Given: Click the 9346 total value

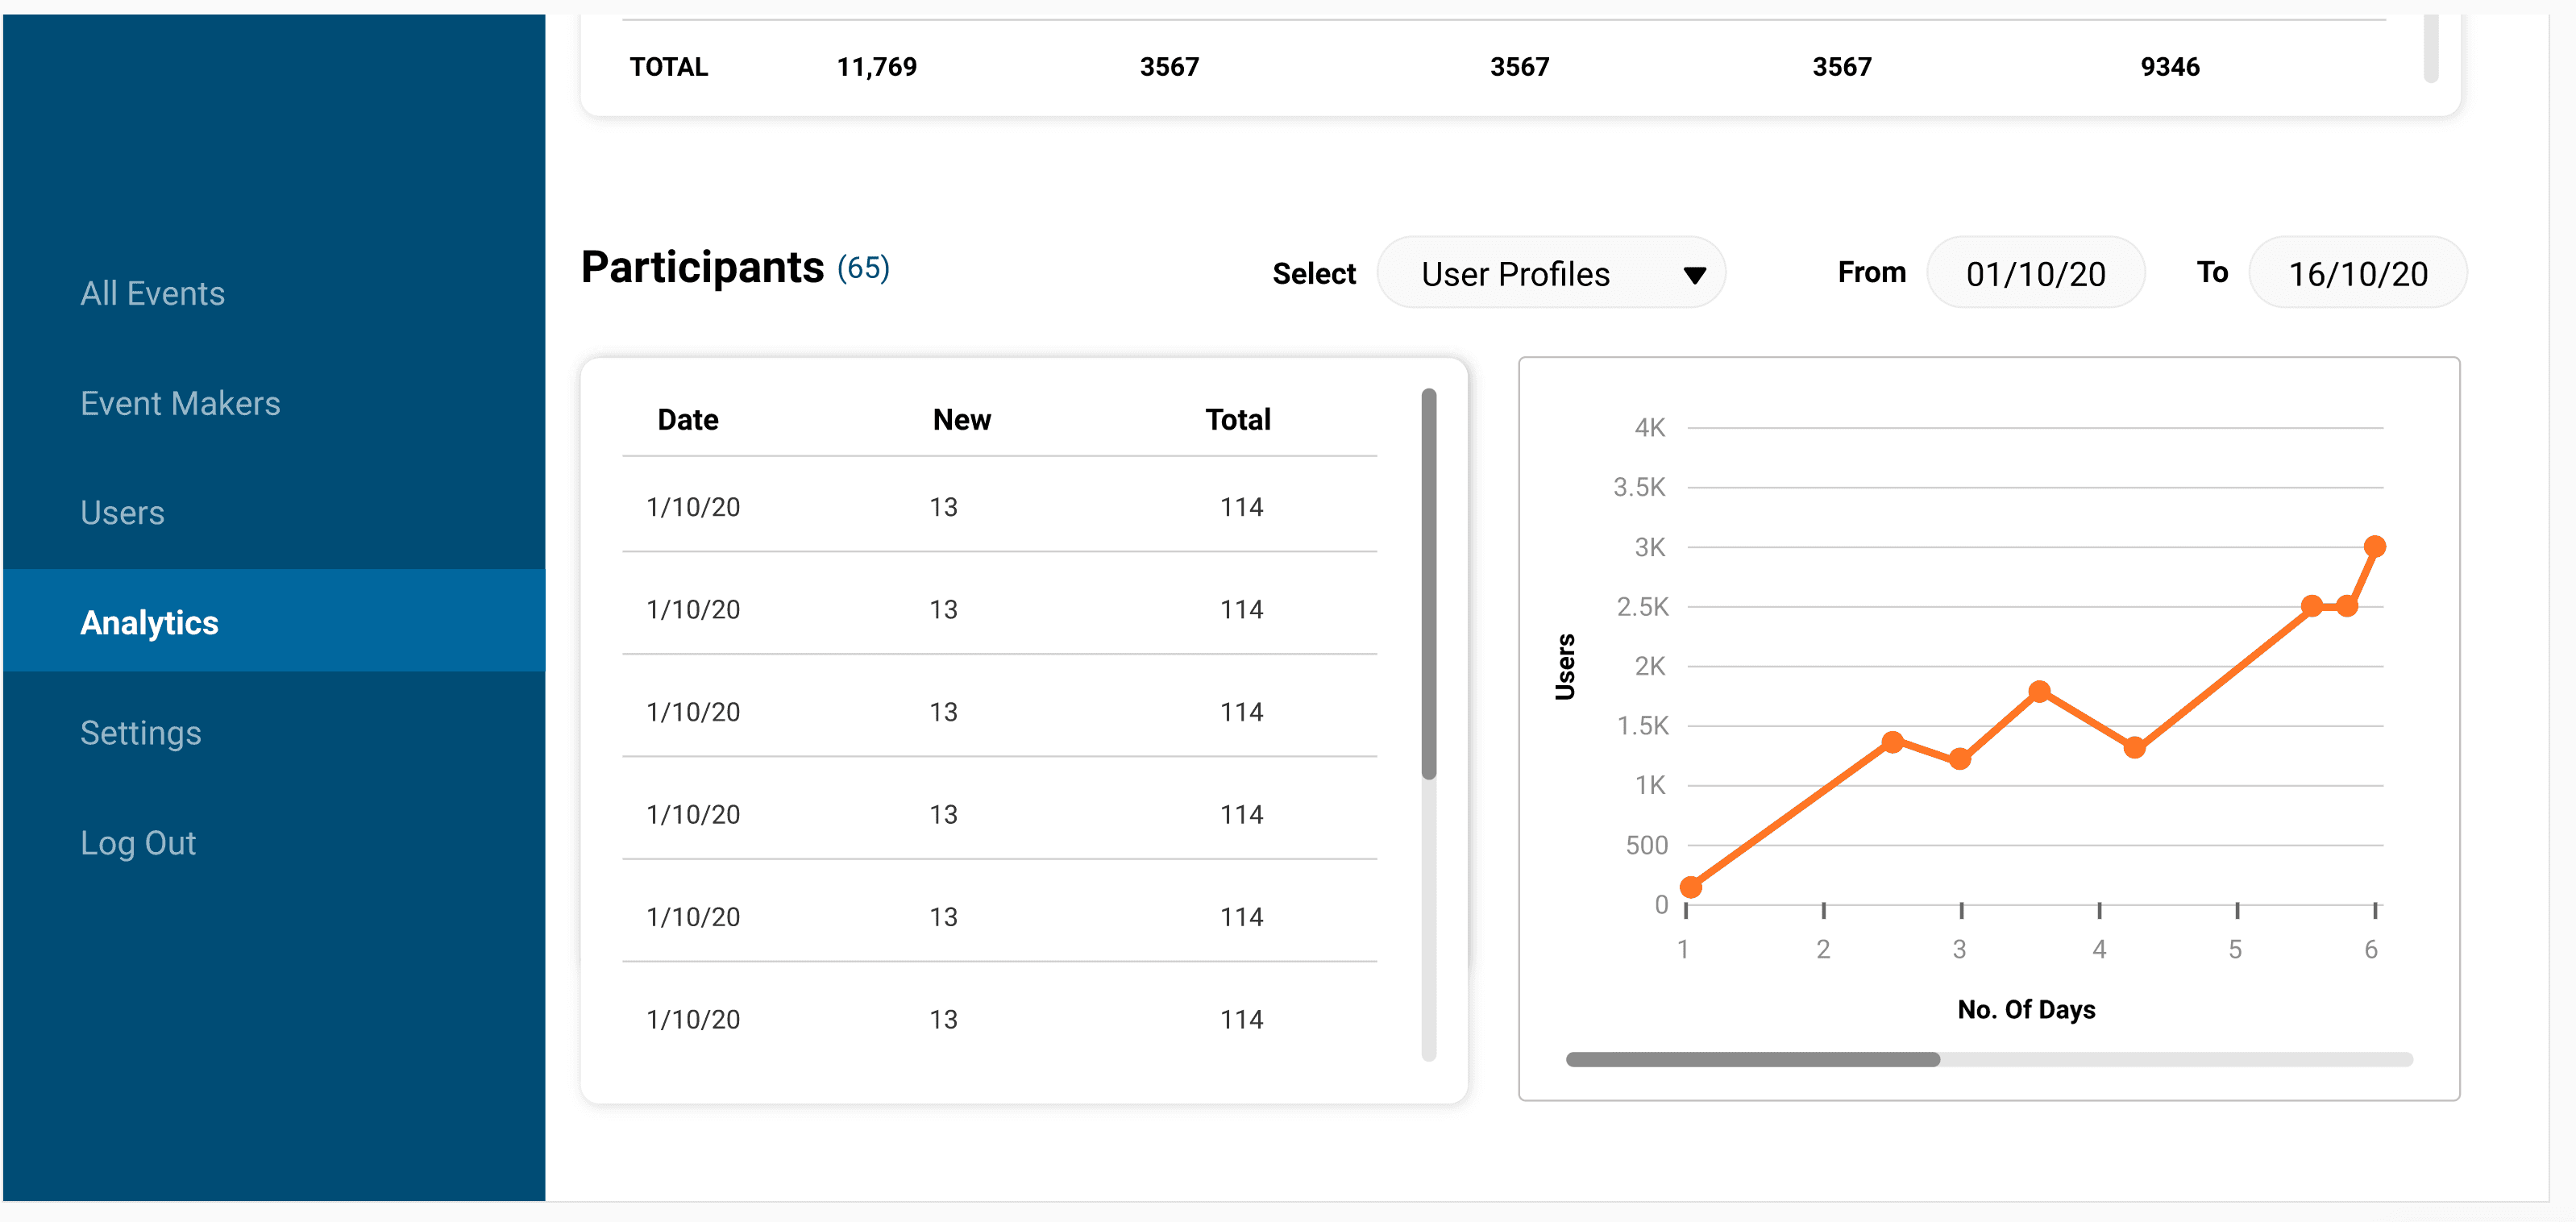Looking at the screenshot, I should [2170, 67].
